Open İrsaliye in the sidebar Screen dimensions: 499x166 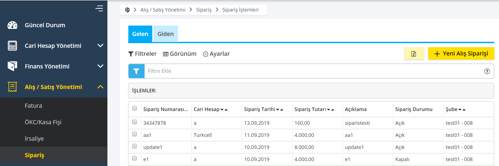34,139
